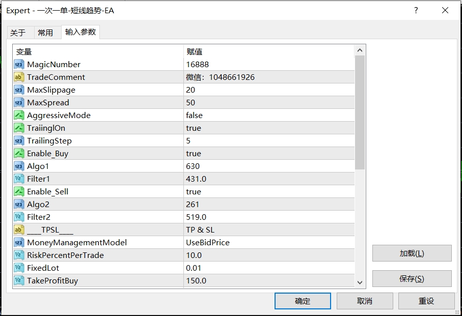Click the vertical scrollbar thumb
The image size is (462, 316).
click(x=360, y=112)
